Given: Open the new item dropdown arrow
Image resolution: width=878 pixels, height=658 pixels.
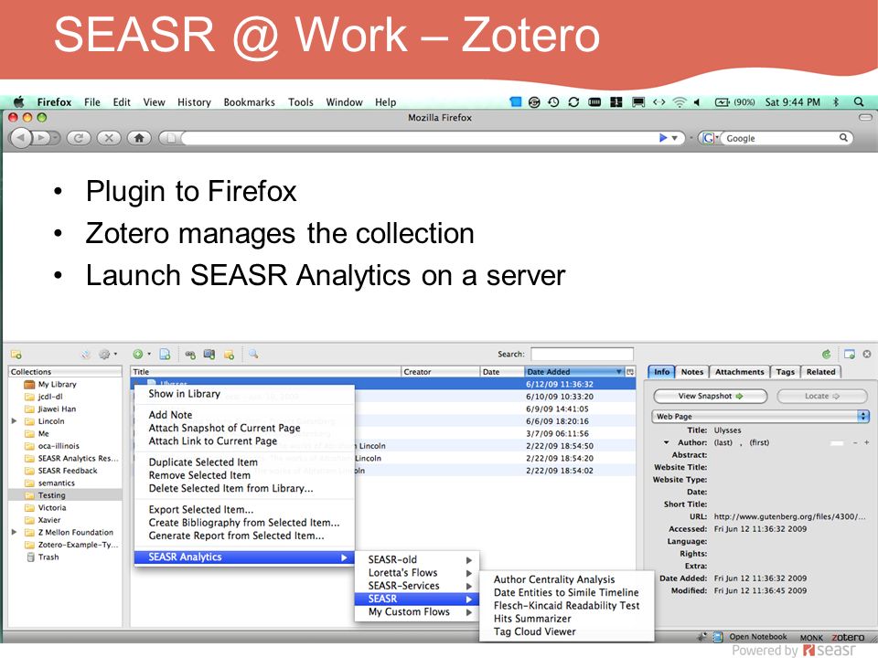Looking at the screenshot, I should pyautogui.click(x=149, y=354).
